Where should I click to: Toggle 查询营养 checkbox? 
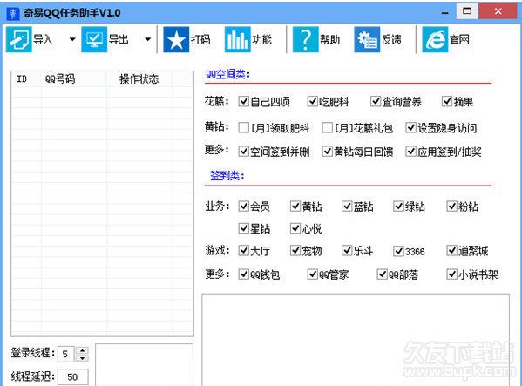[376, 101]
